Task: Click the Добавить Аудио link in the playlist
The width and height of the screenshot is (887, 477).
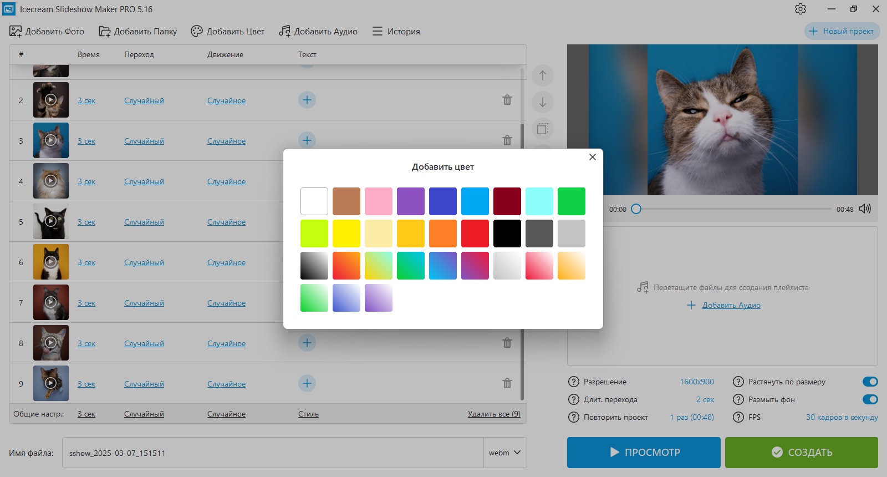Action: [x=731, y=305]
